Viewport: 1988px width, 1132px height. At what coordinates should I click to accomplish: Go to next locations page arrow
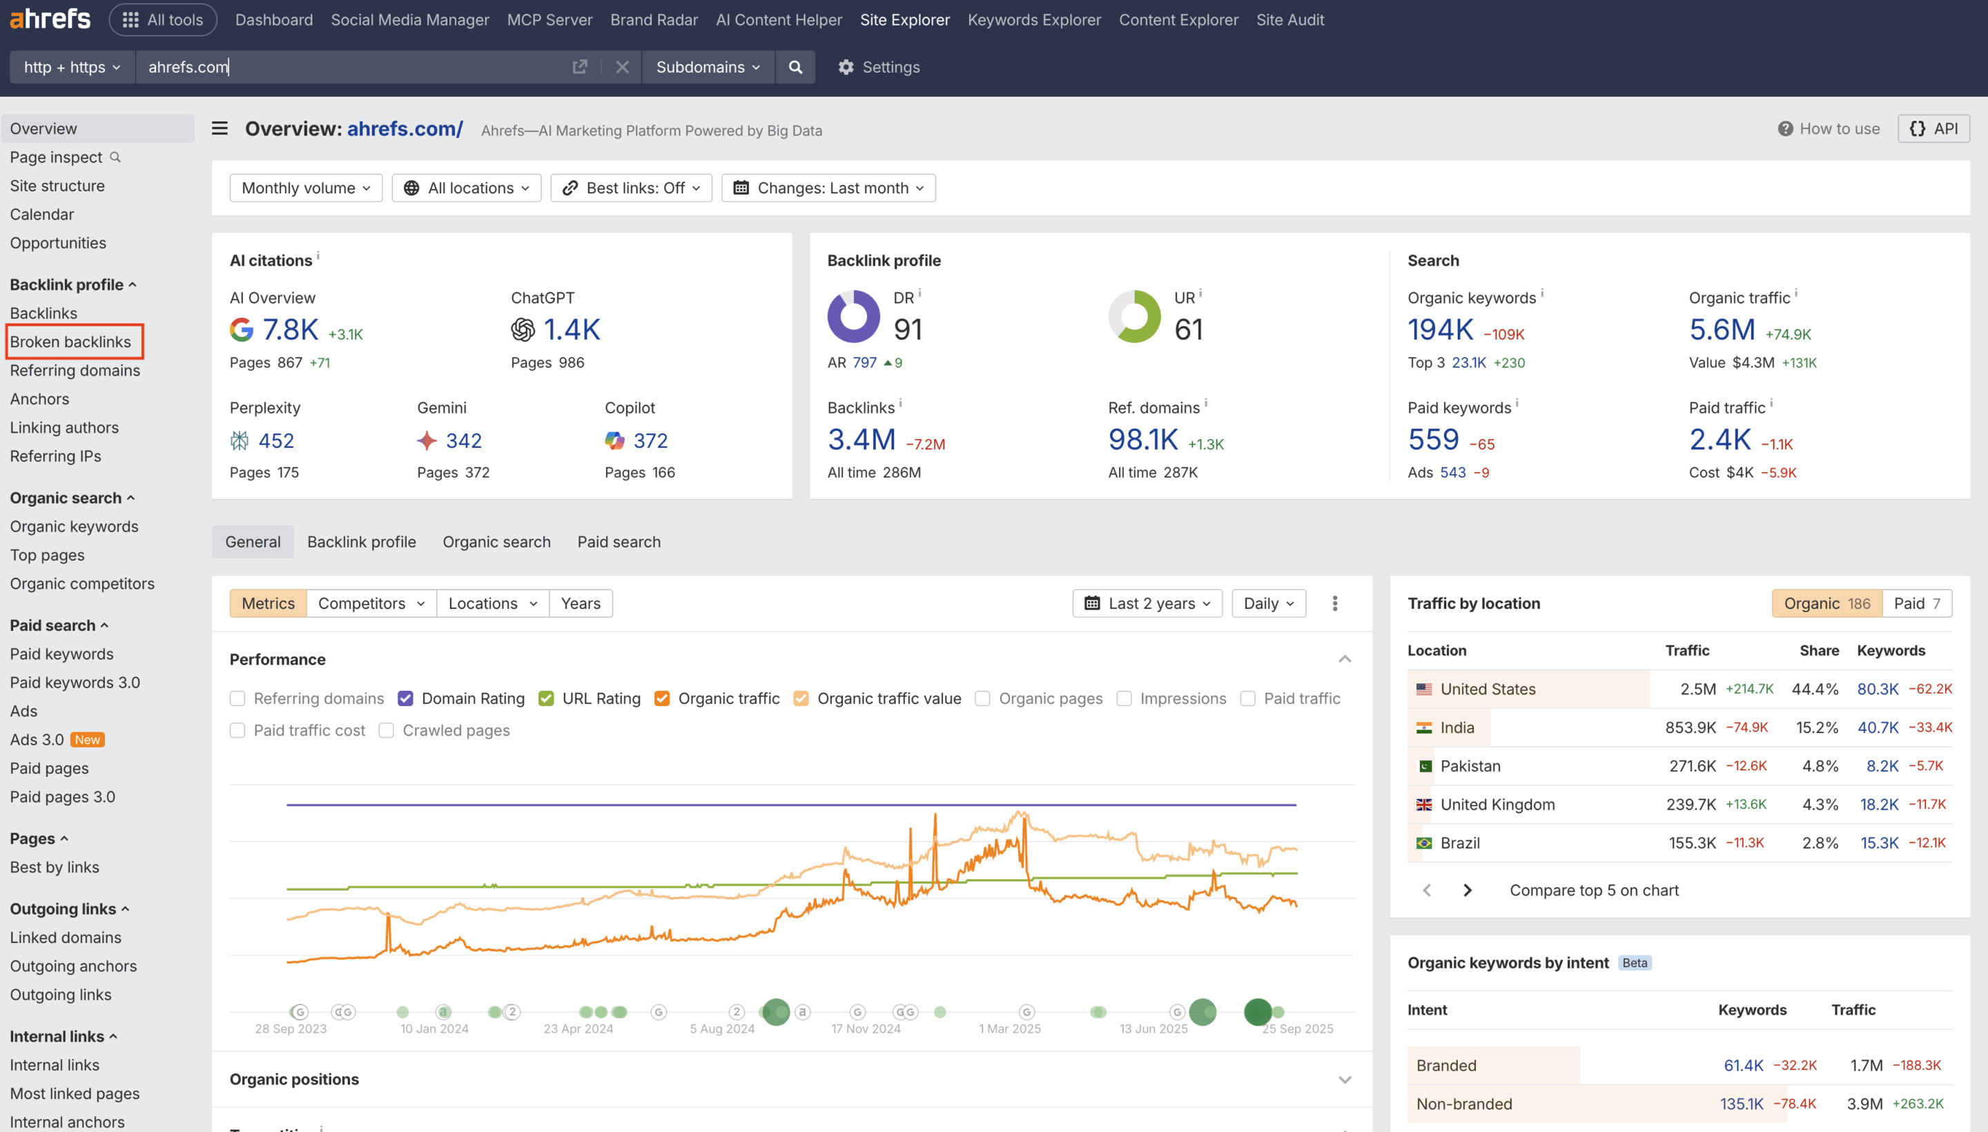(x=1467, y=890)
